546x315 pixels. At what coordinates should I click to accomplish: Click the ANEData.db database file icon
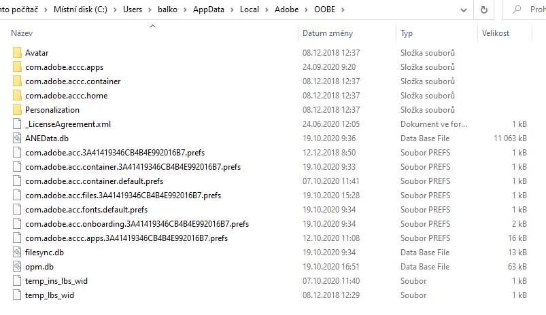click(x=17, y=138)
